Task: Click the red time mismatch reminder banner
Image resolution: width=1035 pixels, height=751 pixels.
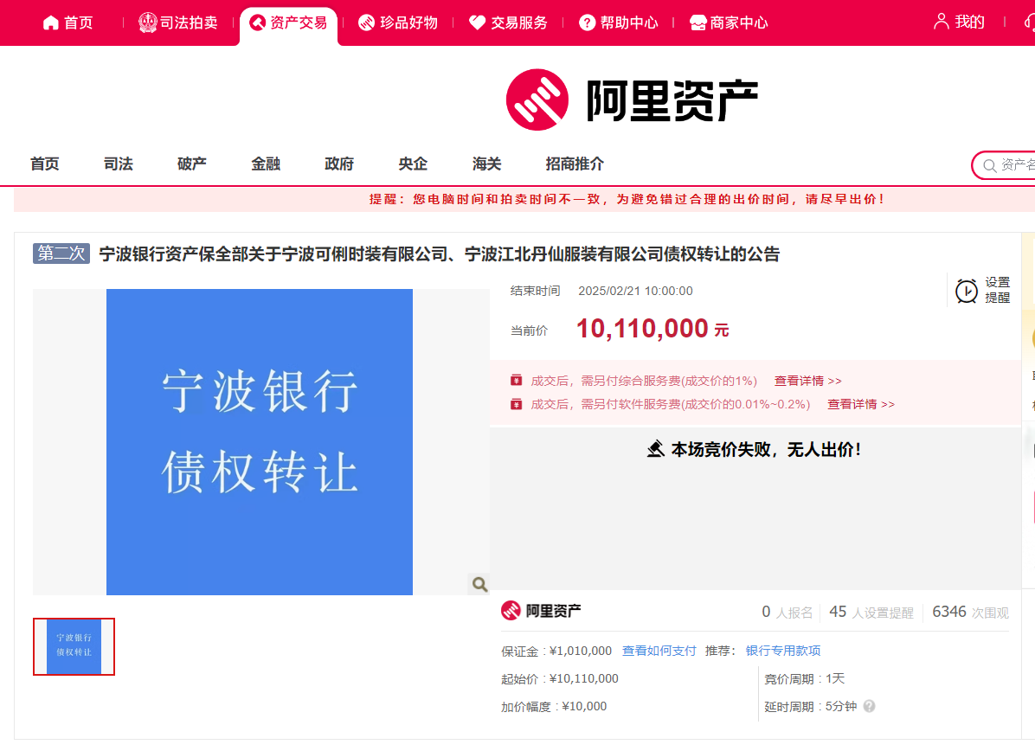Action: (x=524, y=199)
